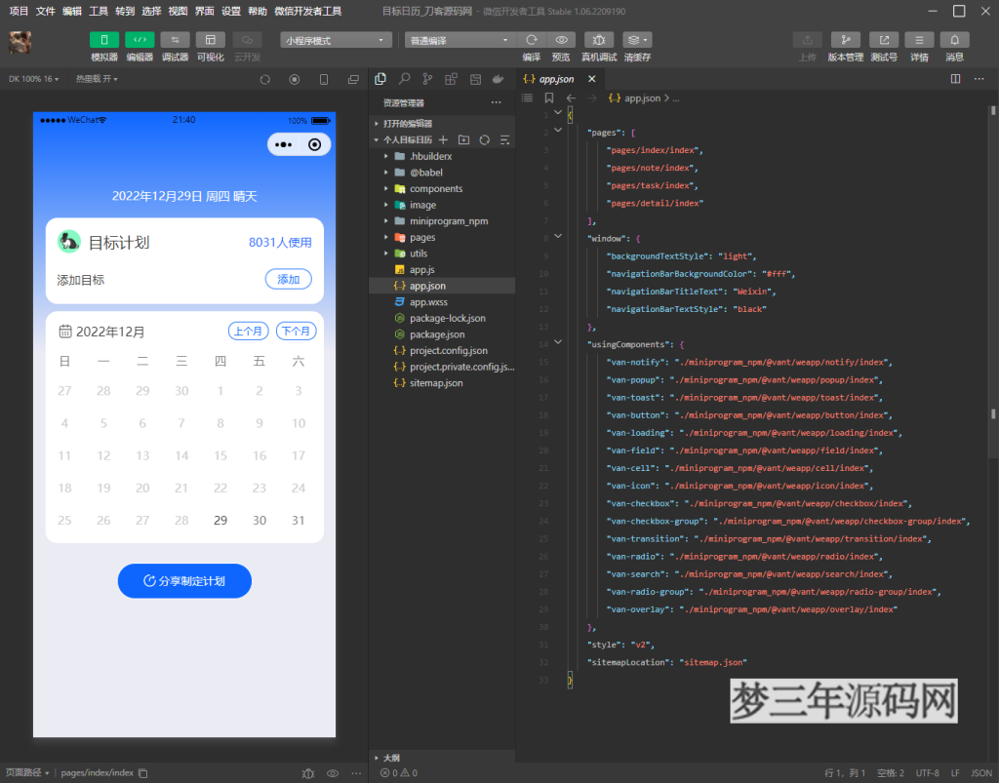The width and height of the screenshot is (999, 783).
Task: Click the blue 分享制定计划 button
Action: [184, 580]
